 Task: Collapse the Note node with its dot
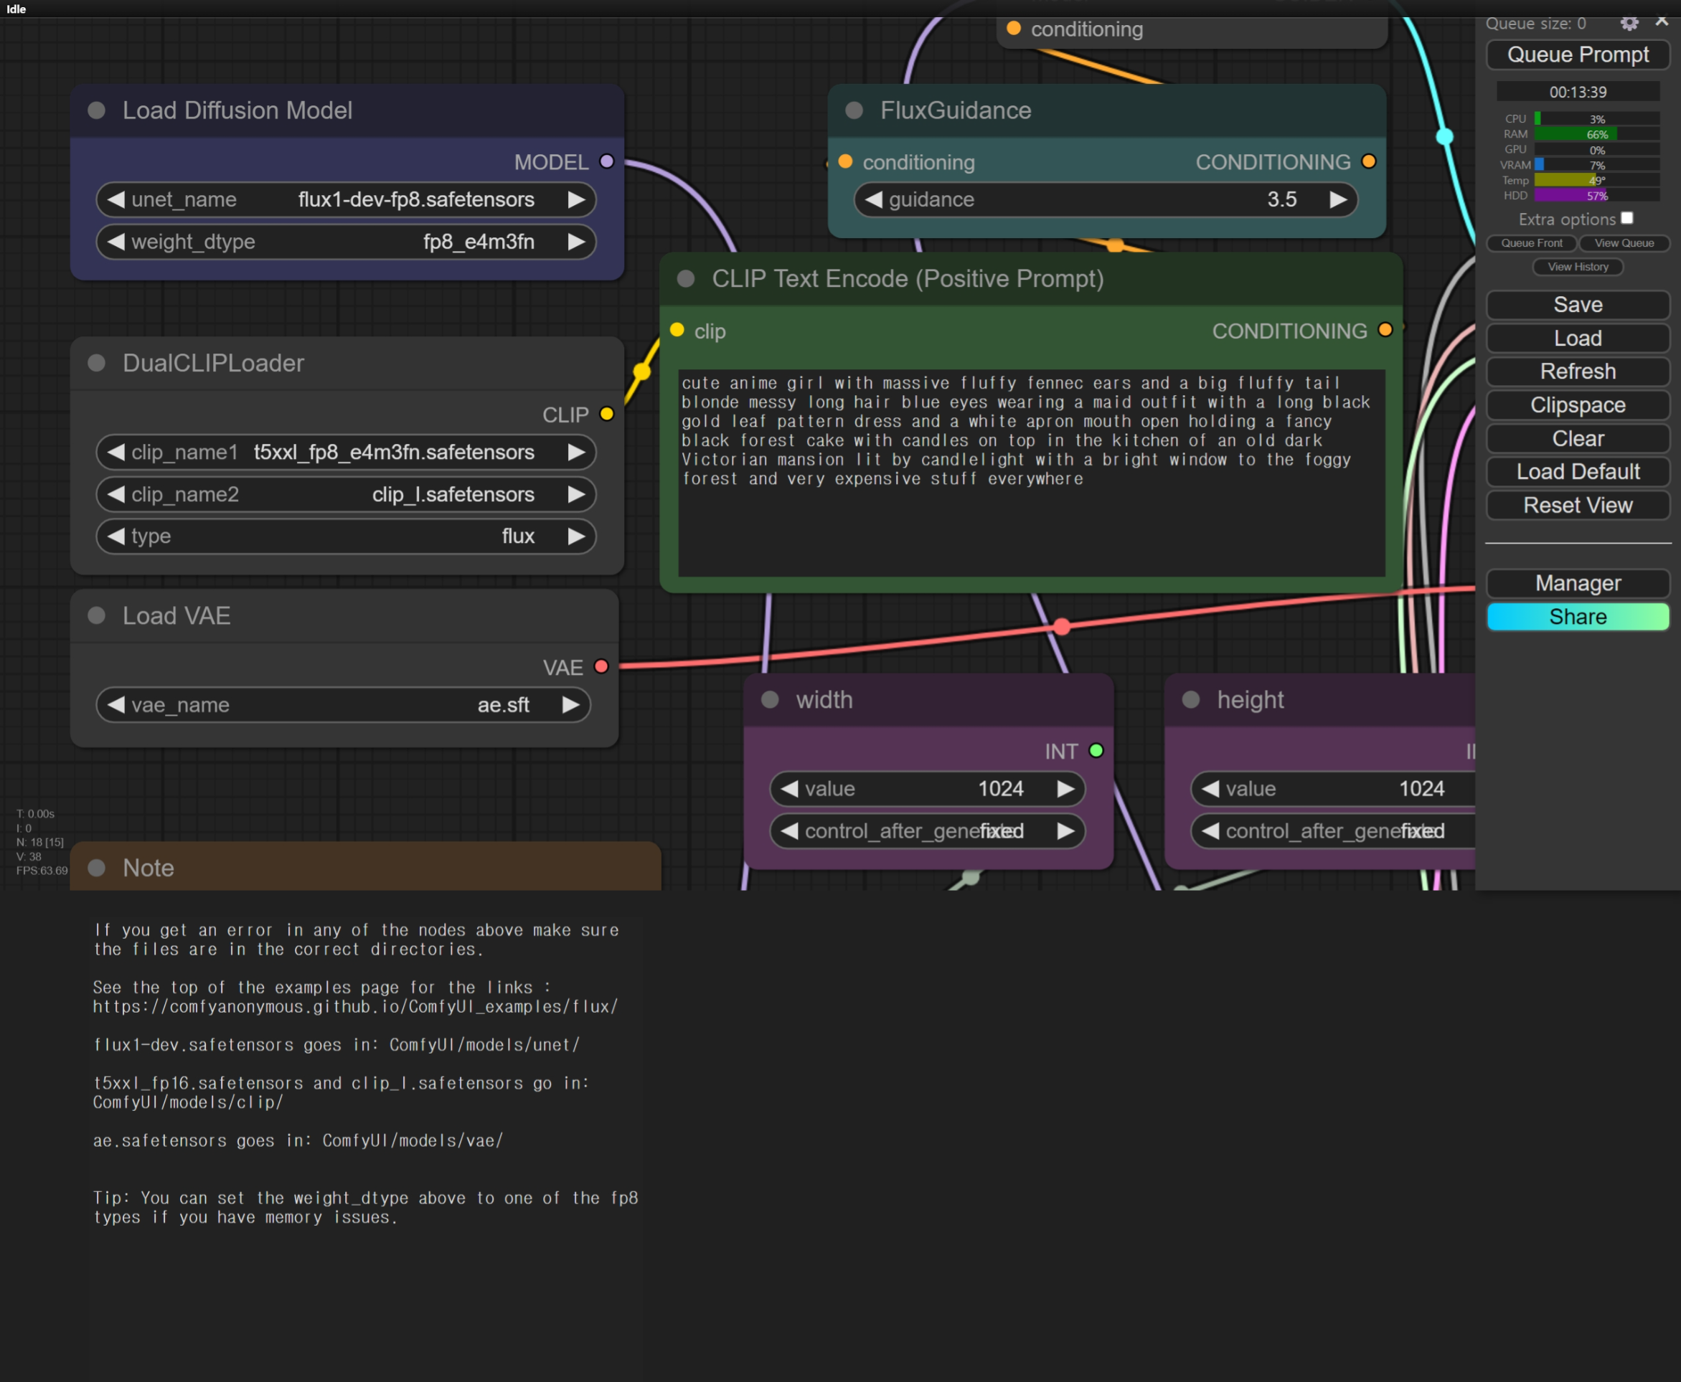(x=96, y=868)
